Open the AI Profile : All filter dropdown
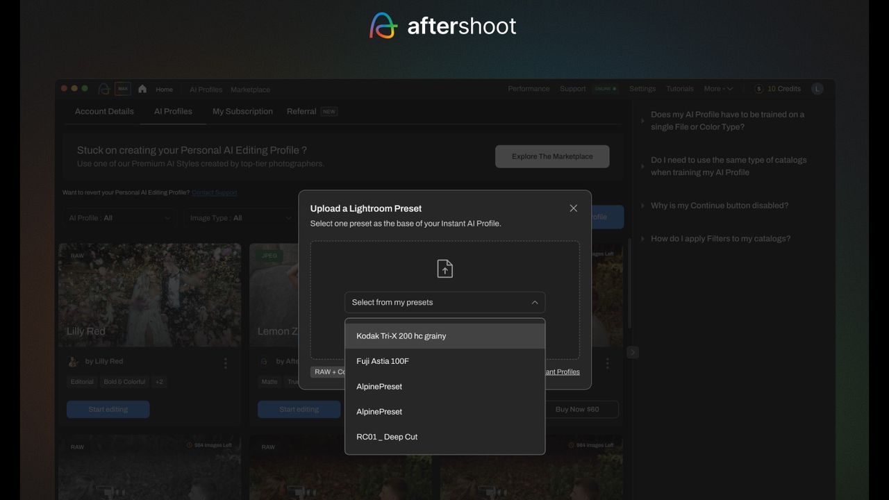This screenshot has height=500, width=889. 119,218
